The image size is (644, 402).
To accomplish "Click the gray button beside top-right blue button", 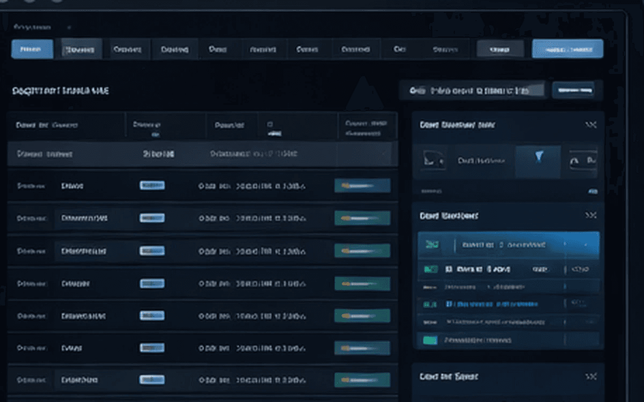I will [500, 49].
